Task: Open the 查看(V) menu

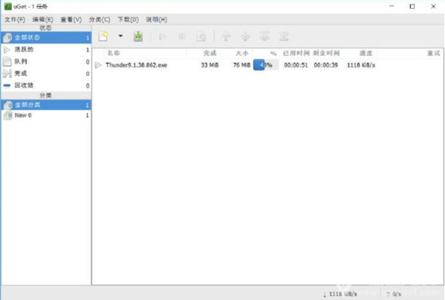Action: click(71, 20)
